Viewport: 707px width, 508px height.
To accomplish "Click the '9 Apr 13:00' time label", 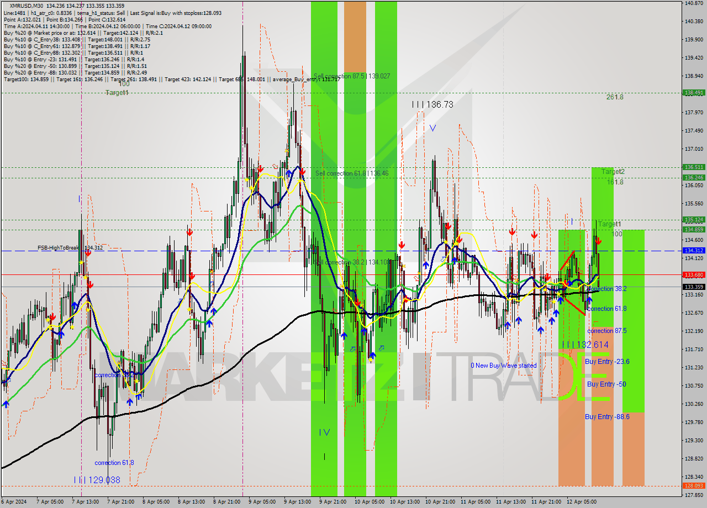I will tap(298, 502).
